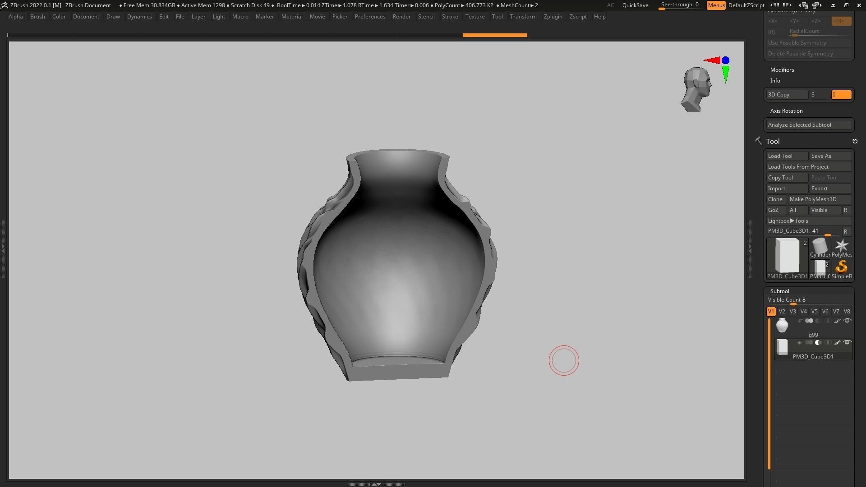Open the Transform menu
Screen dimensions: 866x487
tap(523, 17)
